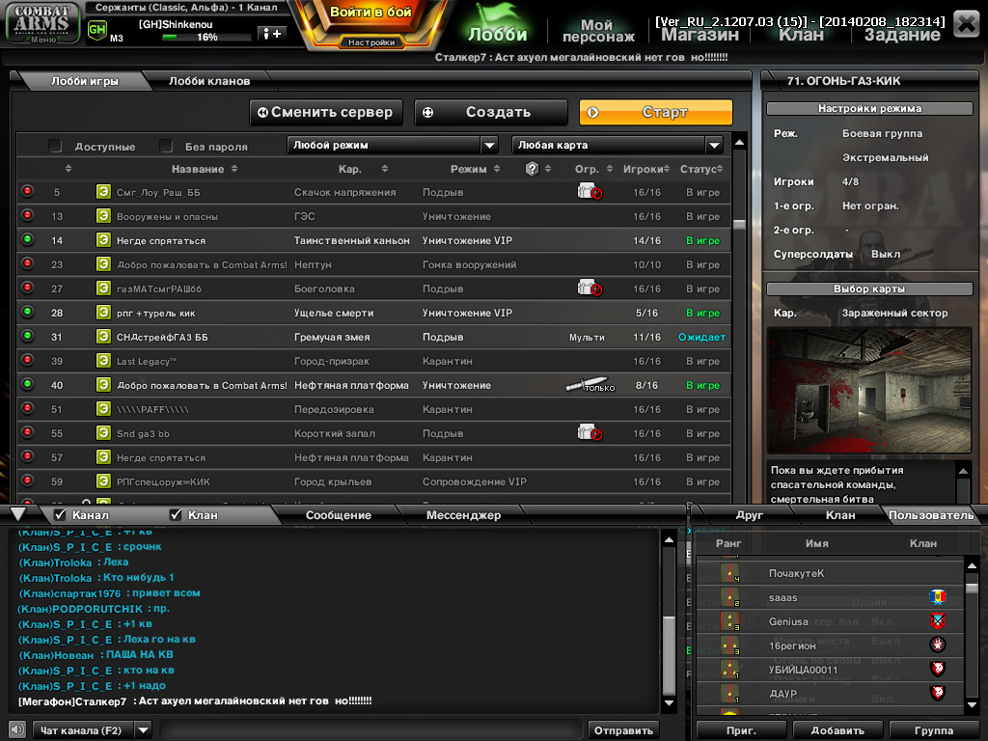This screenshot has height=741, width=988.
Task: Sort rooms by Игроки column
Action: coord(646,169)
